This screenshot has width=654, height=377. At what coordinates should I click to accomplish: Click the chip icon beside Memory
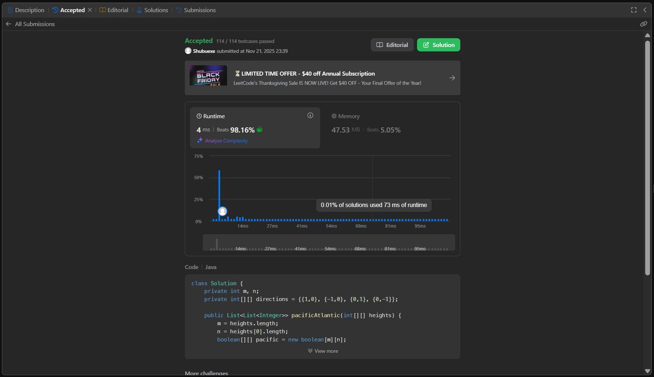pos(334,116)
